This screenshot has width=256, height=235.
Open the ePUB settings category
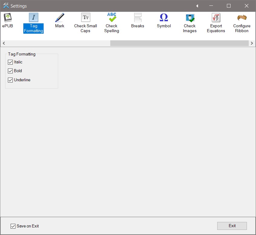[x=8, y=21]
